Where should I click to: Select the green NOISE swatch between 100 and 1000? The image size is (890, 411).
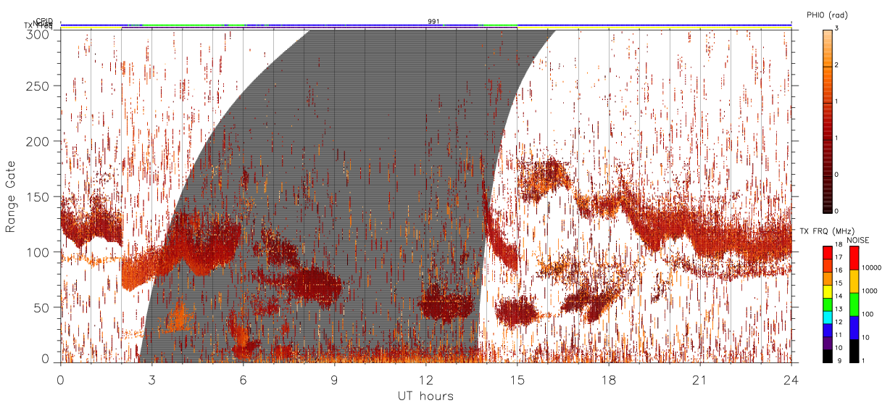pyautogui.click(x=854, y=304)
